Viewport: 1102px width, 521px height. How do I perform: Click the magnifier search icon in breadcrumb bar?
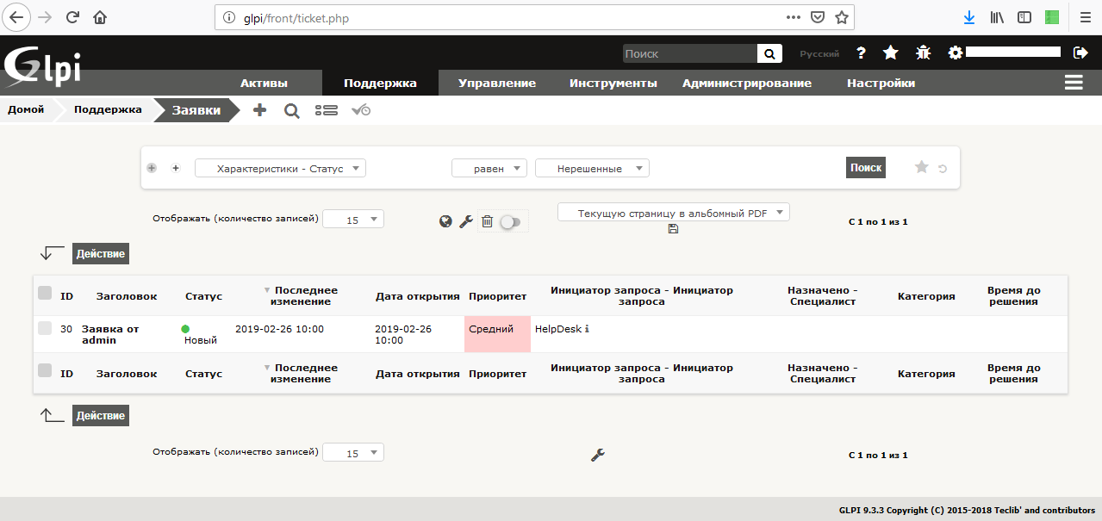click(x=291, y=110)
